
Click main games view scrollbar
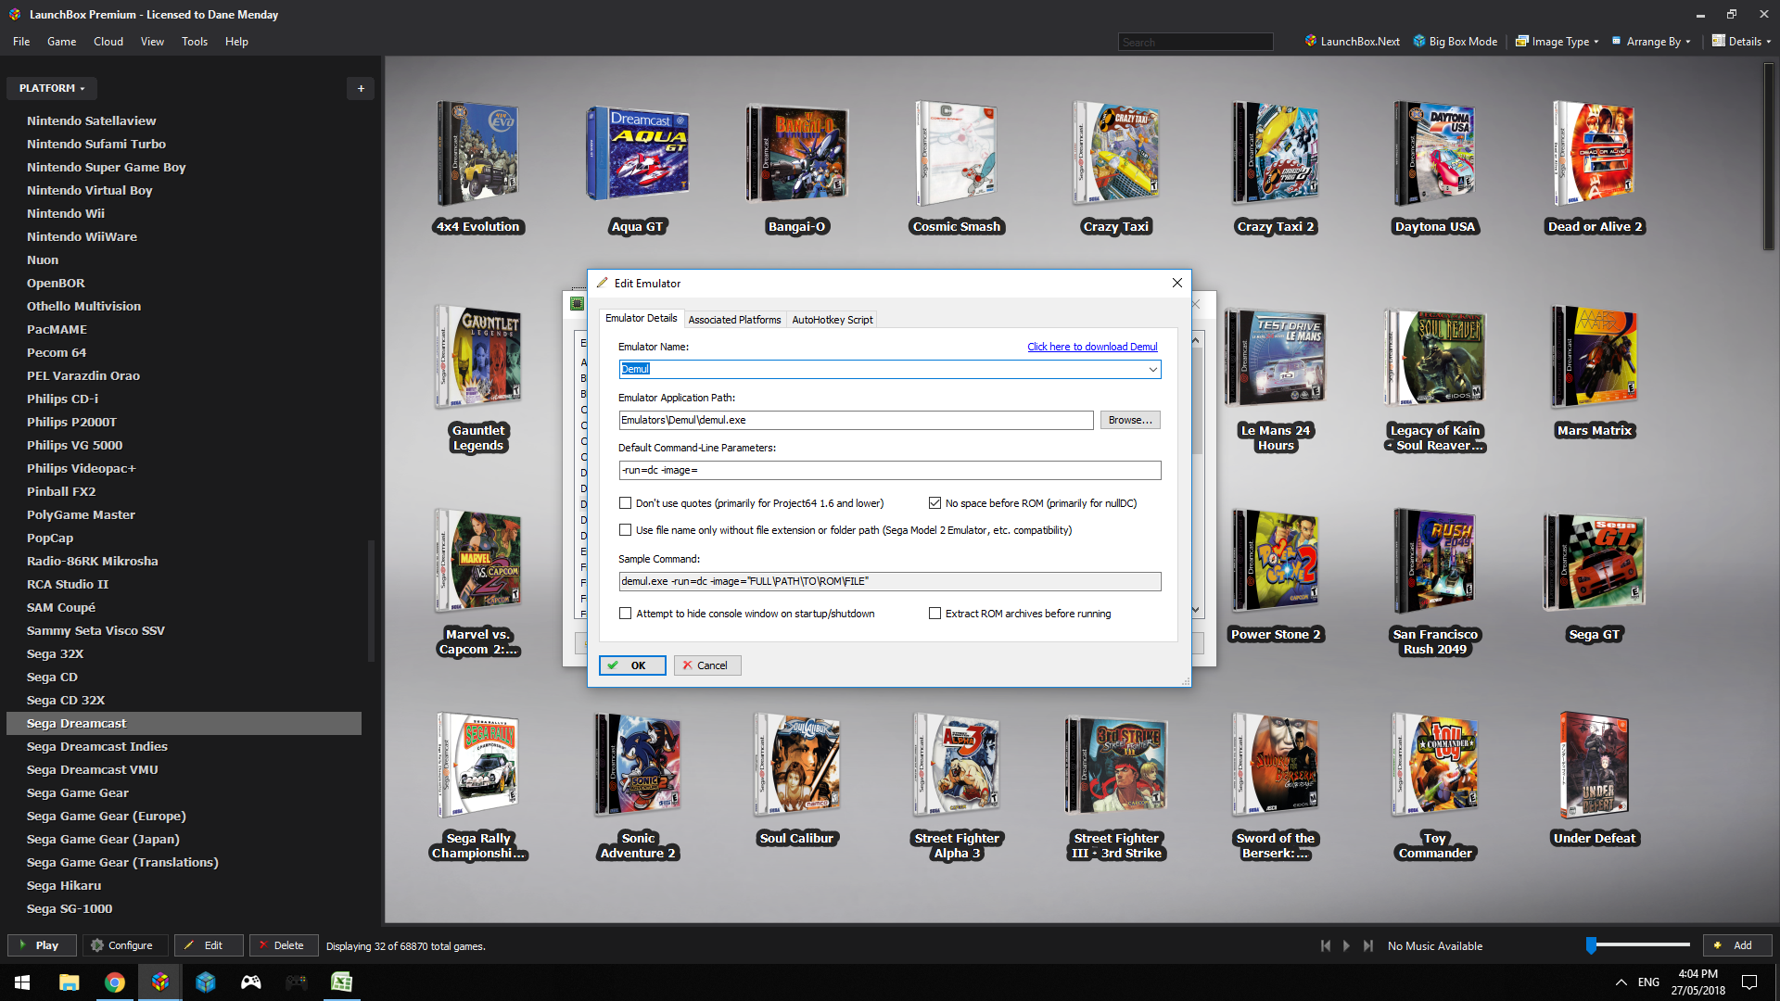pyautogui.click(x=1769, y=158)
